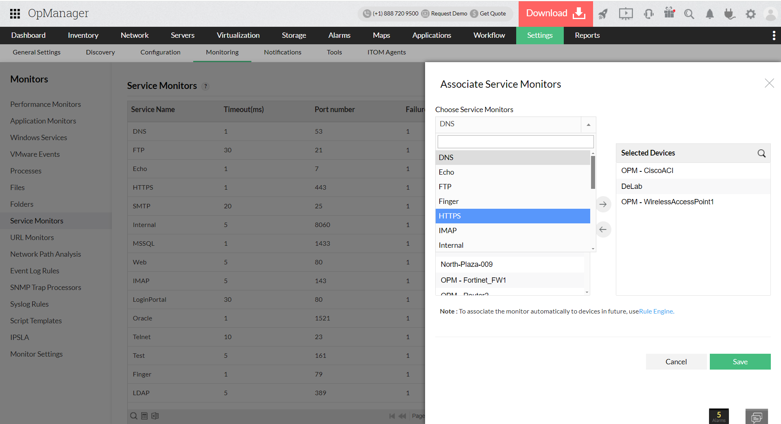Viewport: 781px width, 424px height.
Task: Open the gift icon with red badge
Action: tap(669, 13)
